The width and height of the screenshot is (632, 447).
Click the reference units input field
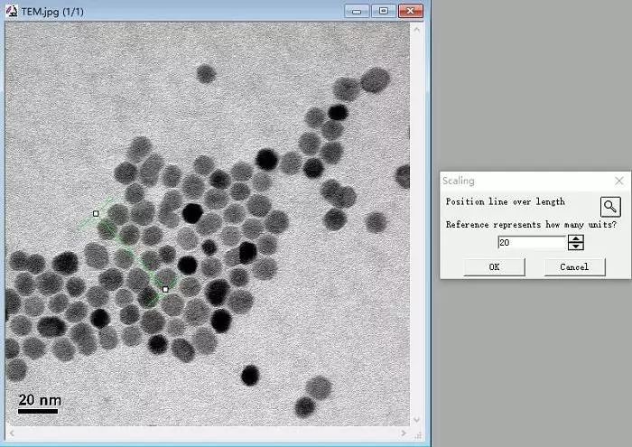coord(532,242)
